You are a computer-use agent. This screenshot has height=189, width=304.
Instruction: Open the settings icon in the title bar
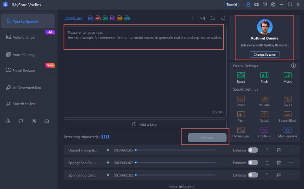[x=273, y=4]
